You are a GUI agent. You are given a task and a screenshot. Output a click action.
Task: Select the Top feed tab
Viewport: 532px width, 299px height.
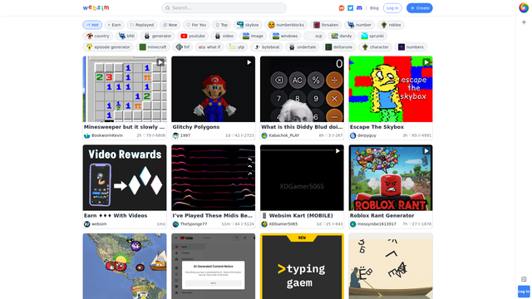[x=222, y=25]
